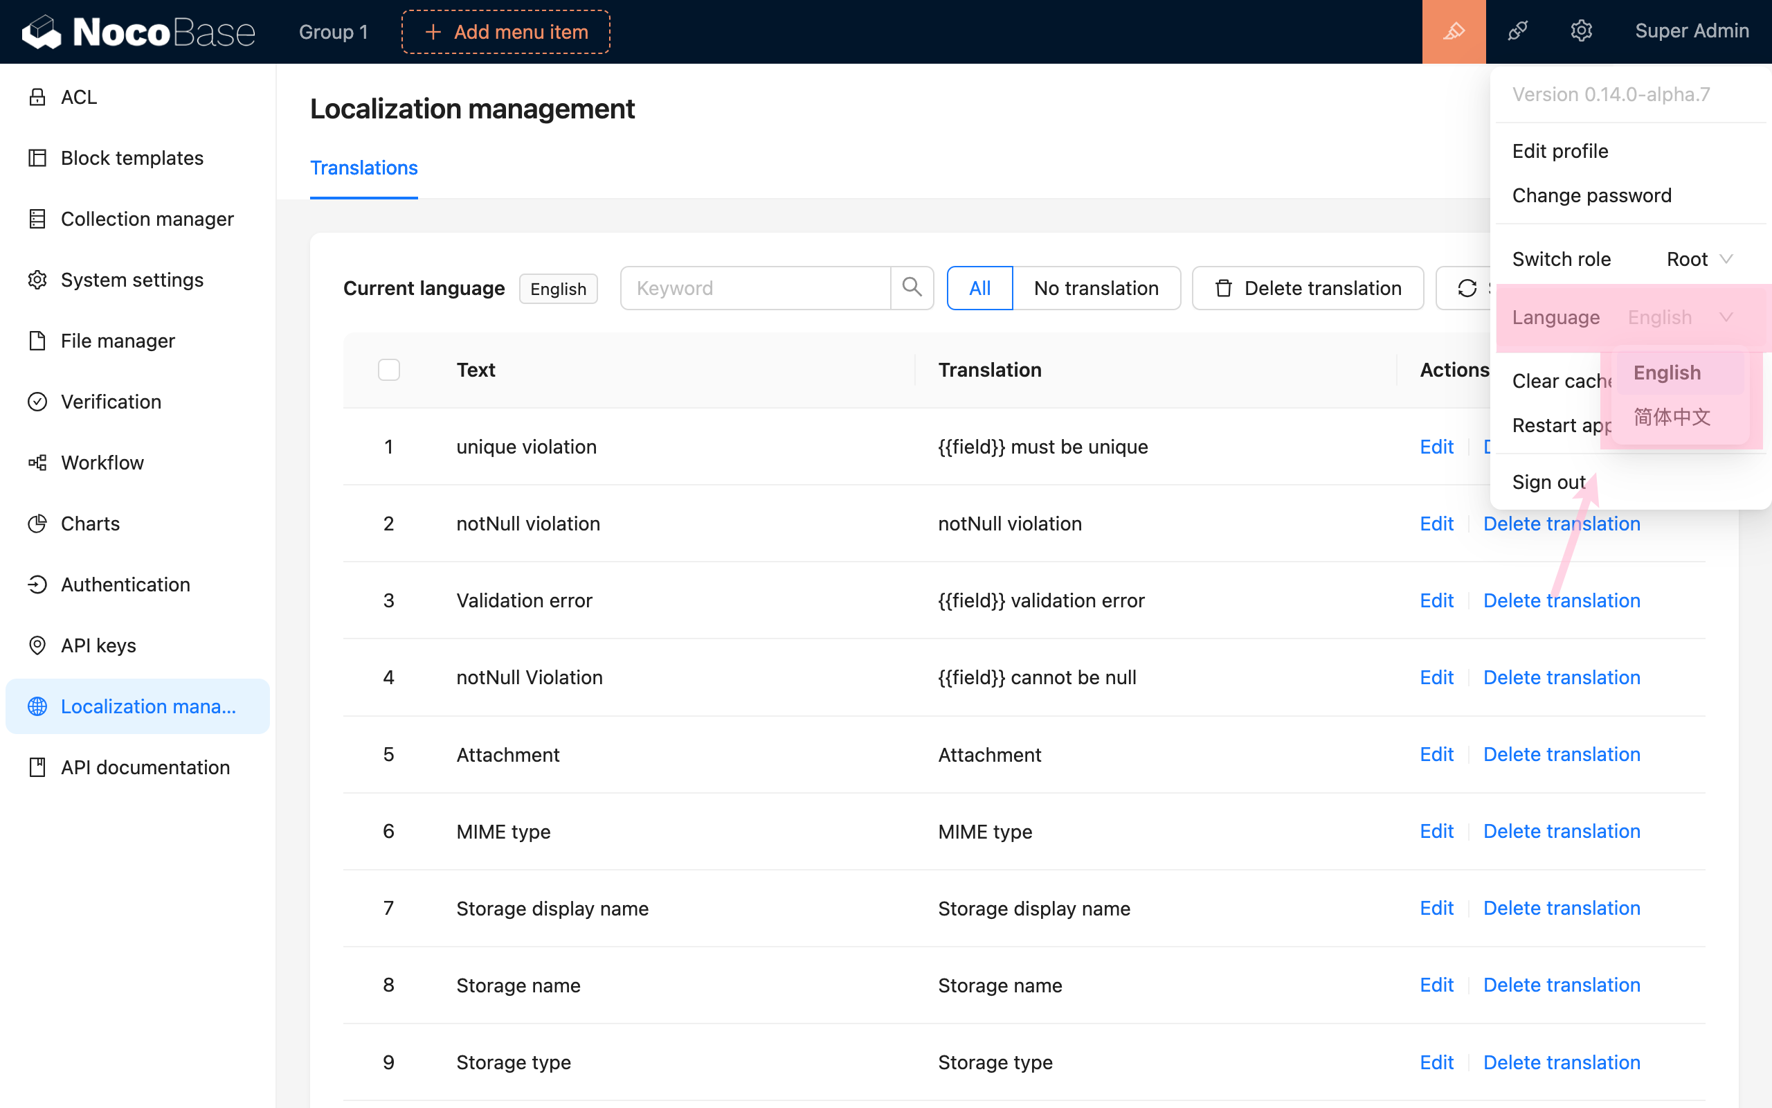Viewport: 1772px width, 1108px height.
Task: Open Verification settings in sidebar
Action: click(x=111, y=402)
